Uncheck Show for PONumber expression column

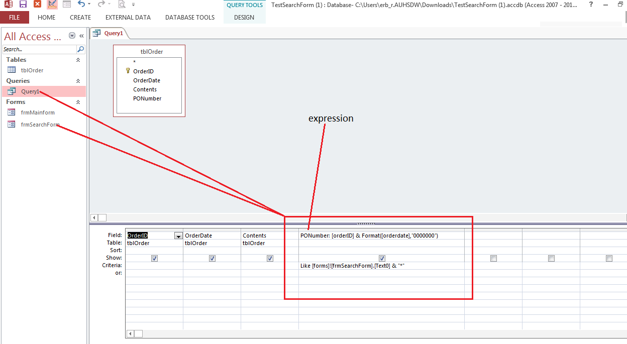click(x=382, y=258)
